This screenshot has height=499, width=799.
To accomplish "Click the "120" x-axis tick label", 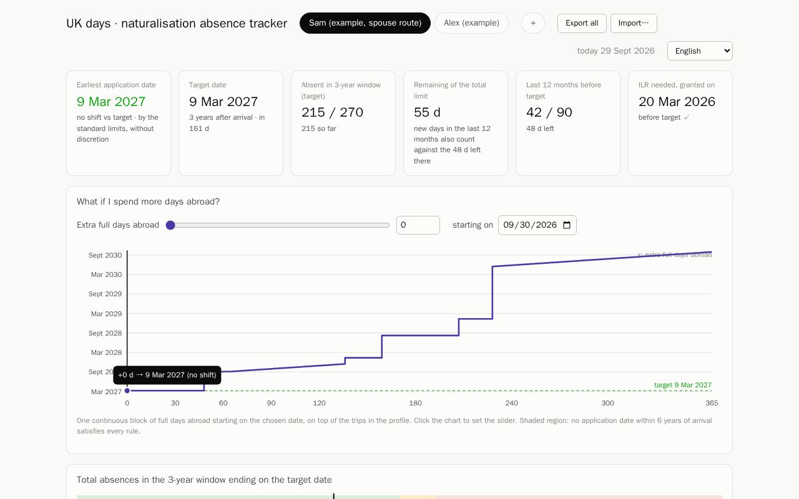I will 320,403.
